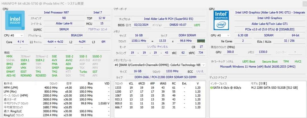Click the Intel Inside CPU logo
Viewport: 307px width, 118px height.
click(x=15, y=20)
